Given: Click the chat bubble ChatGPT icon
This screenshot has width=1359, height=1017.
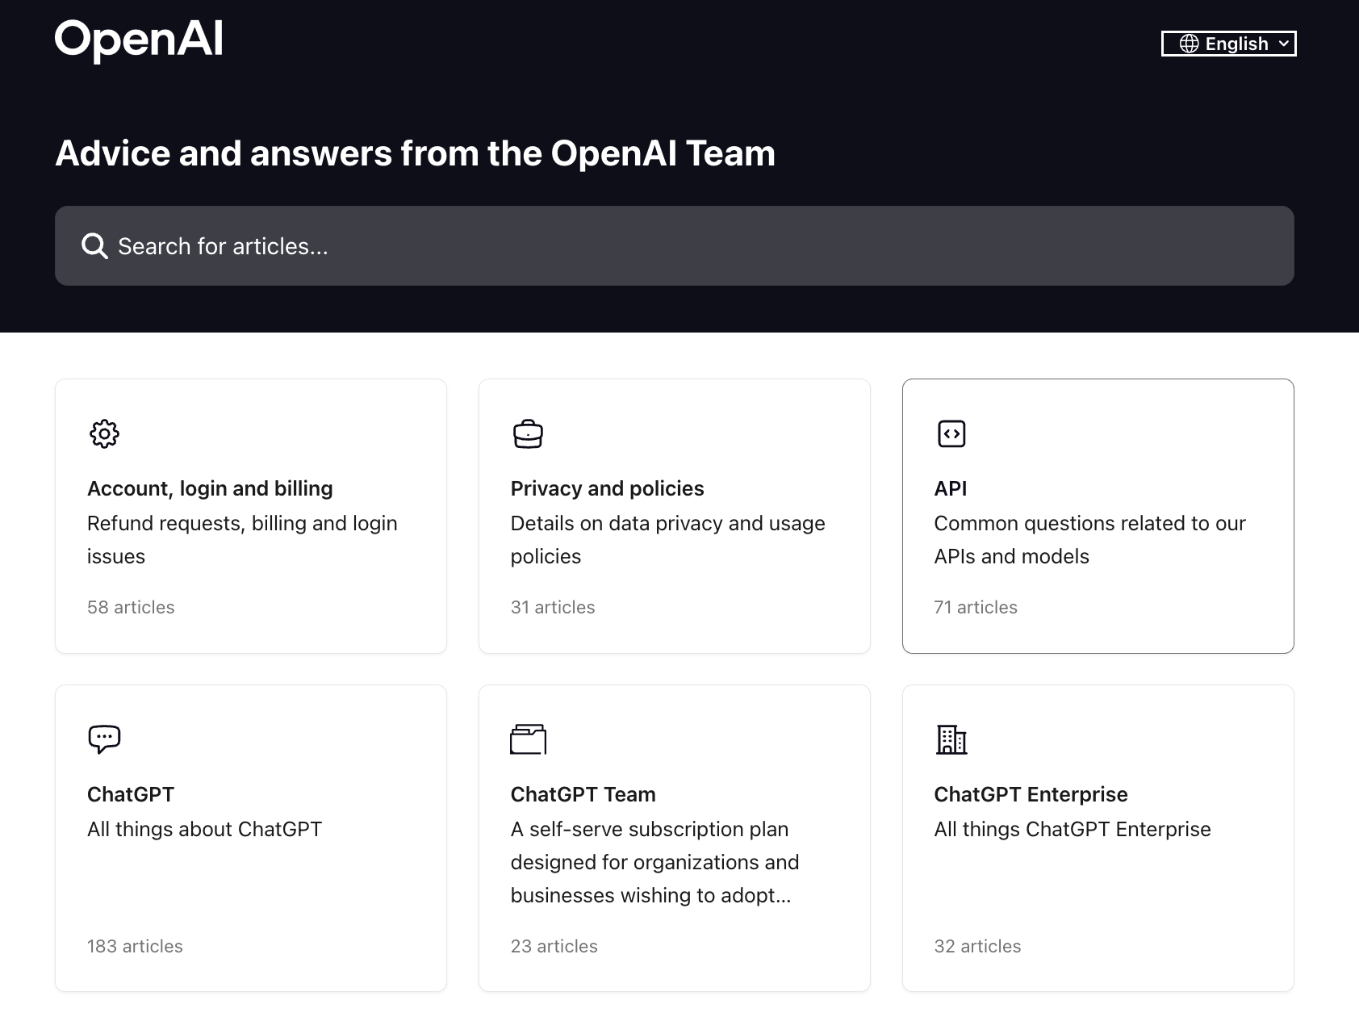Looking at the screenshot, I should pos(104,739).
